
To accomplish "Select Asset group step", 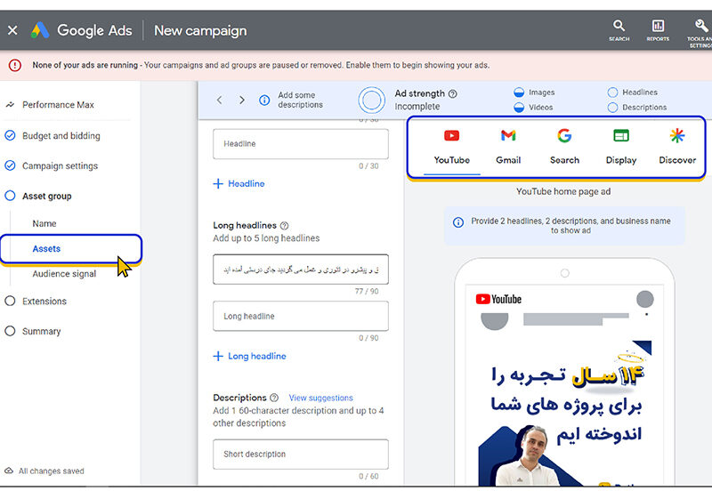I will point(47,196).
